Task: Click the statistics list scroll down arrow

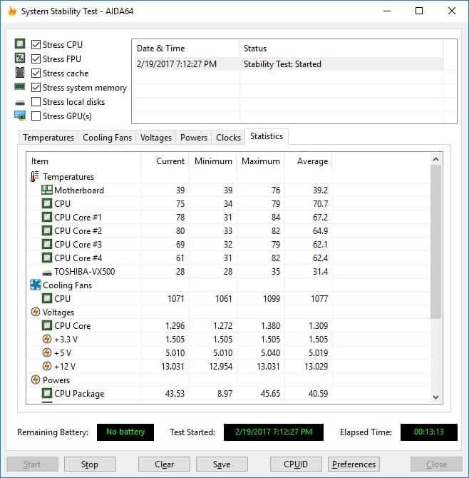Action: pos(435,397)
